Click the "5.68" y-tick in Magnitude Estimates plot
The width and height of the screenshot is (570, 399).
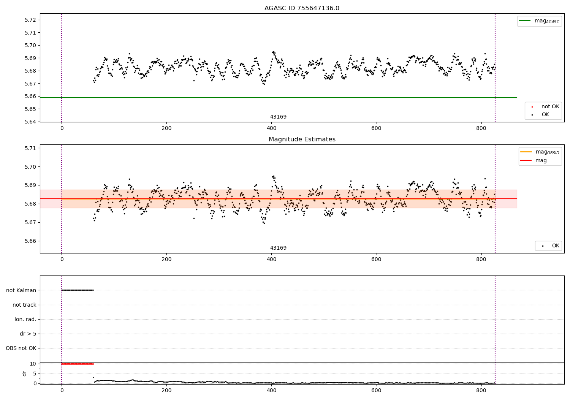(30, 204)
